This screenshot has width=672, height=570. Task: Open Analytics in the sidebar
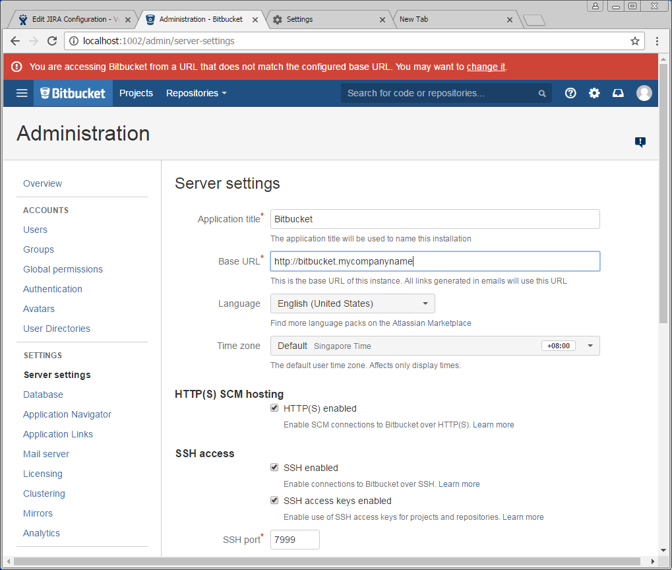(x=42, y=532)
